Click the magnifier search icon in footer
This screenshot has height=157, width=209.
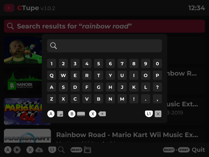point(61,150)
